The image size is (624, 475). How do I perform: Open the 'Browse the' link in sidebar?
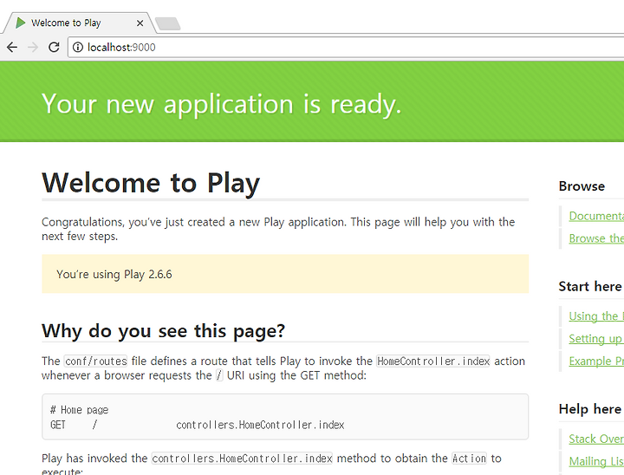pos(596,238)
